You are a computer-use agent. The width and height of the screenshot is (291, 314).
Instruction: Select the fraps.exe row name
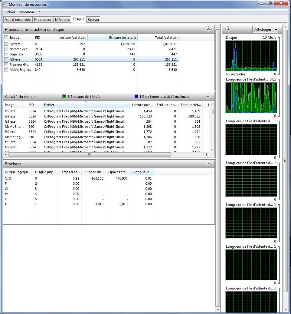click(x=17, y=54)
